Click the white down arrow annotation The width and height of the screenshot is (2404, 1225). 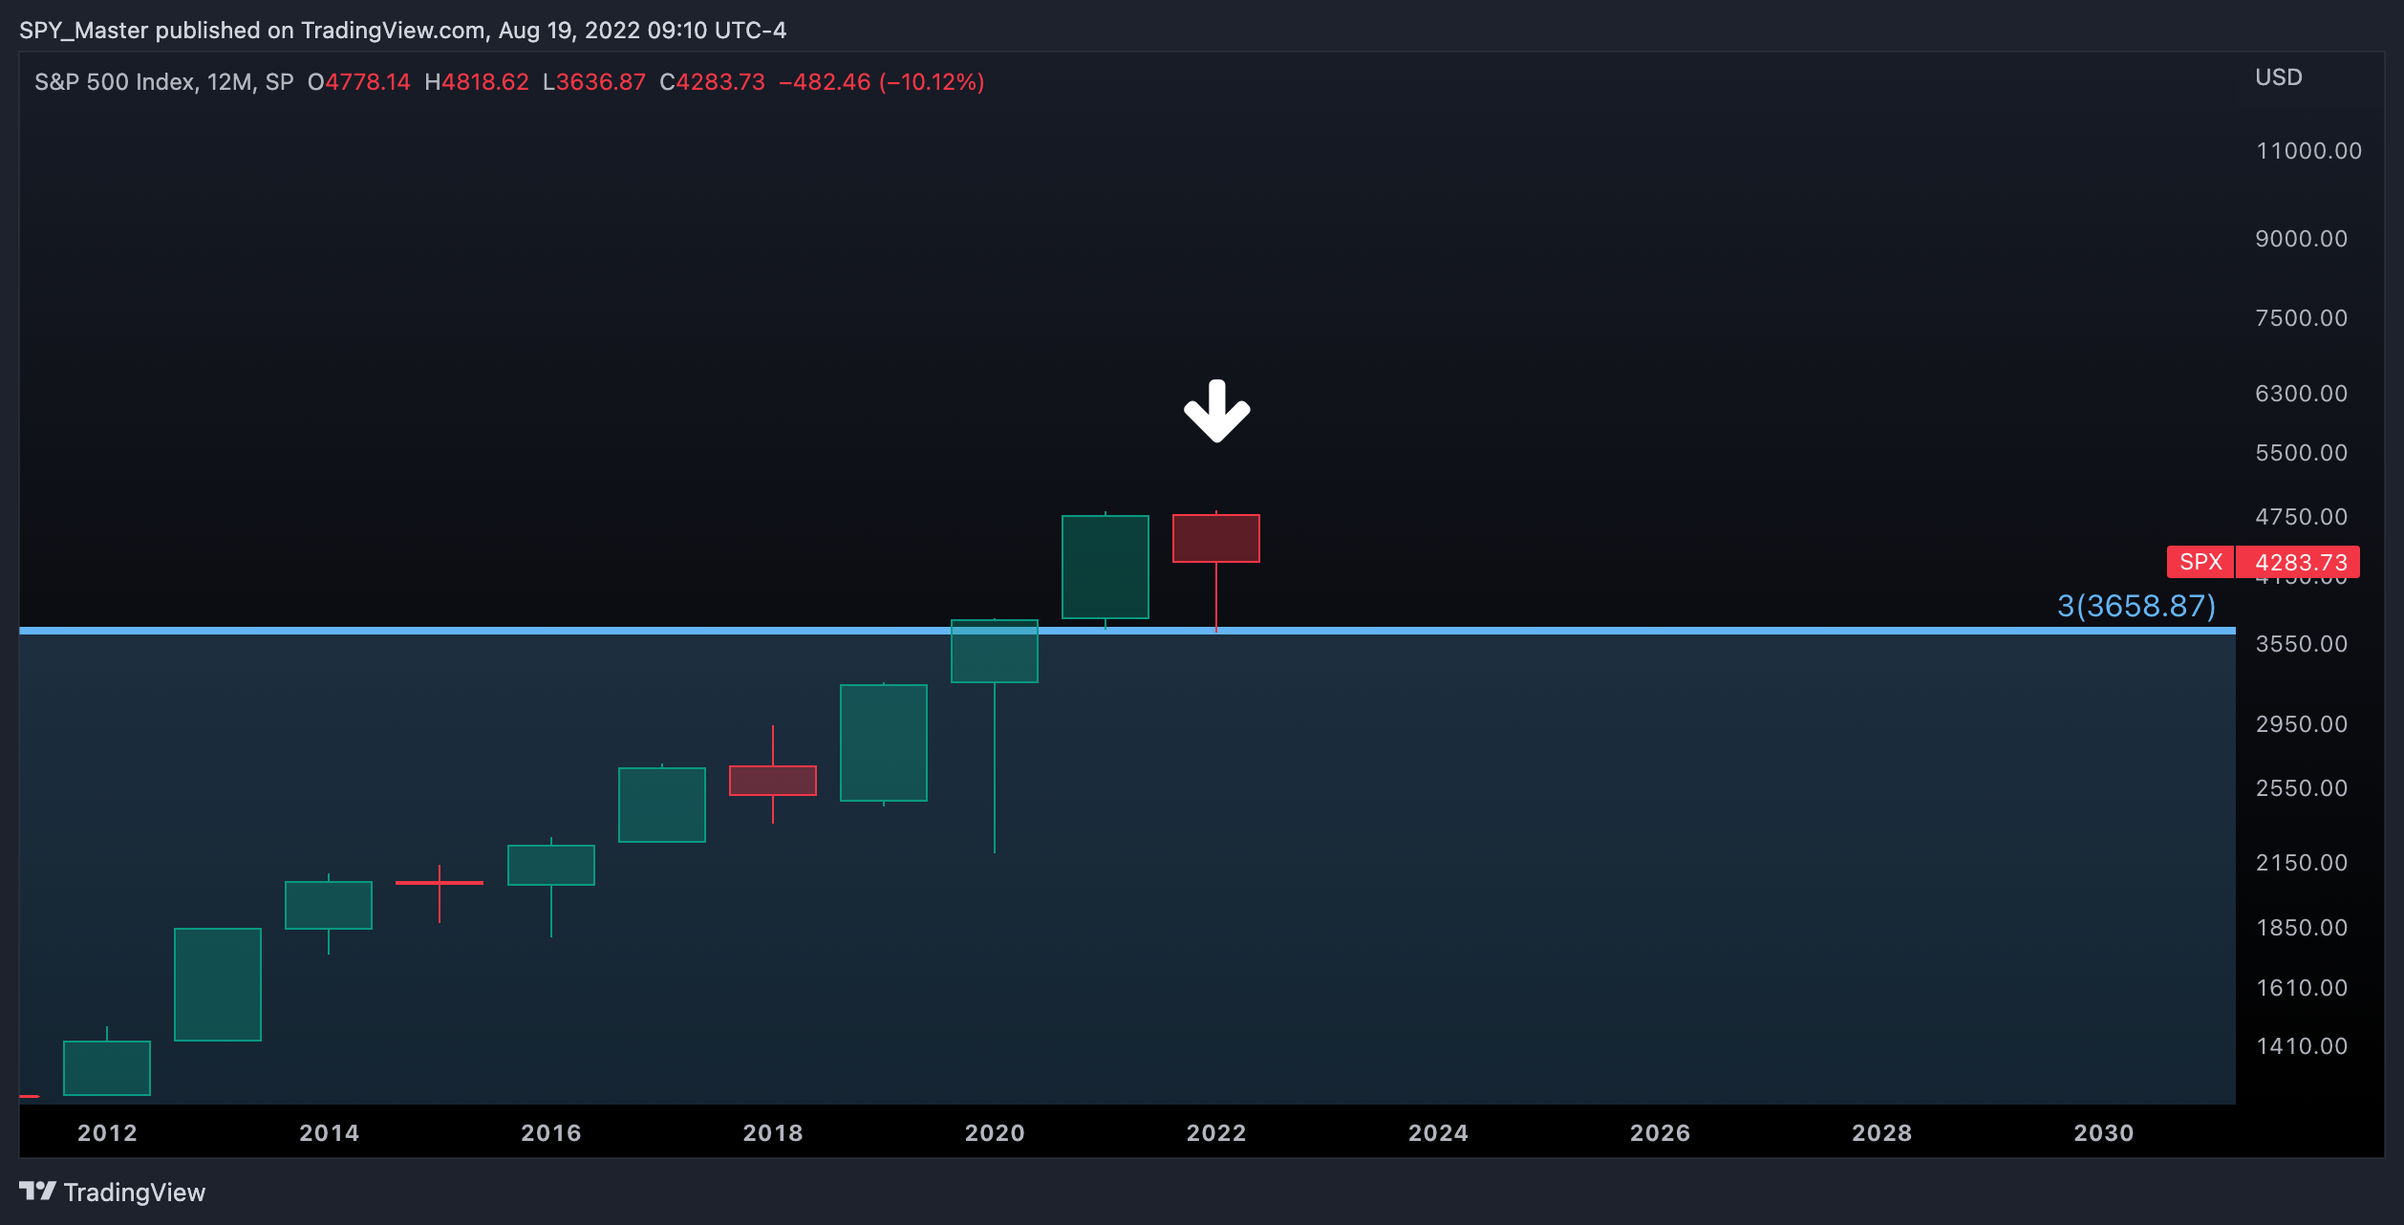coord(1216,411)
